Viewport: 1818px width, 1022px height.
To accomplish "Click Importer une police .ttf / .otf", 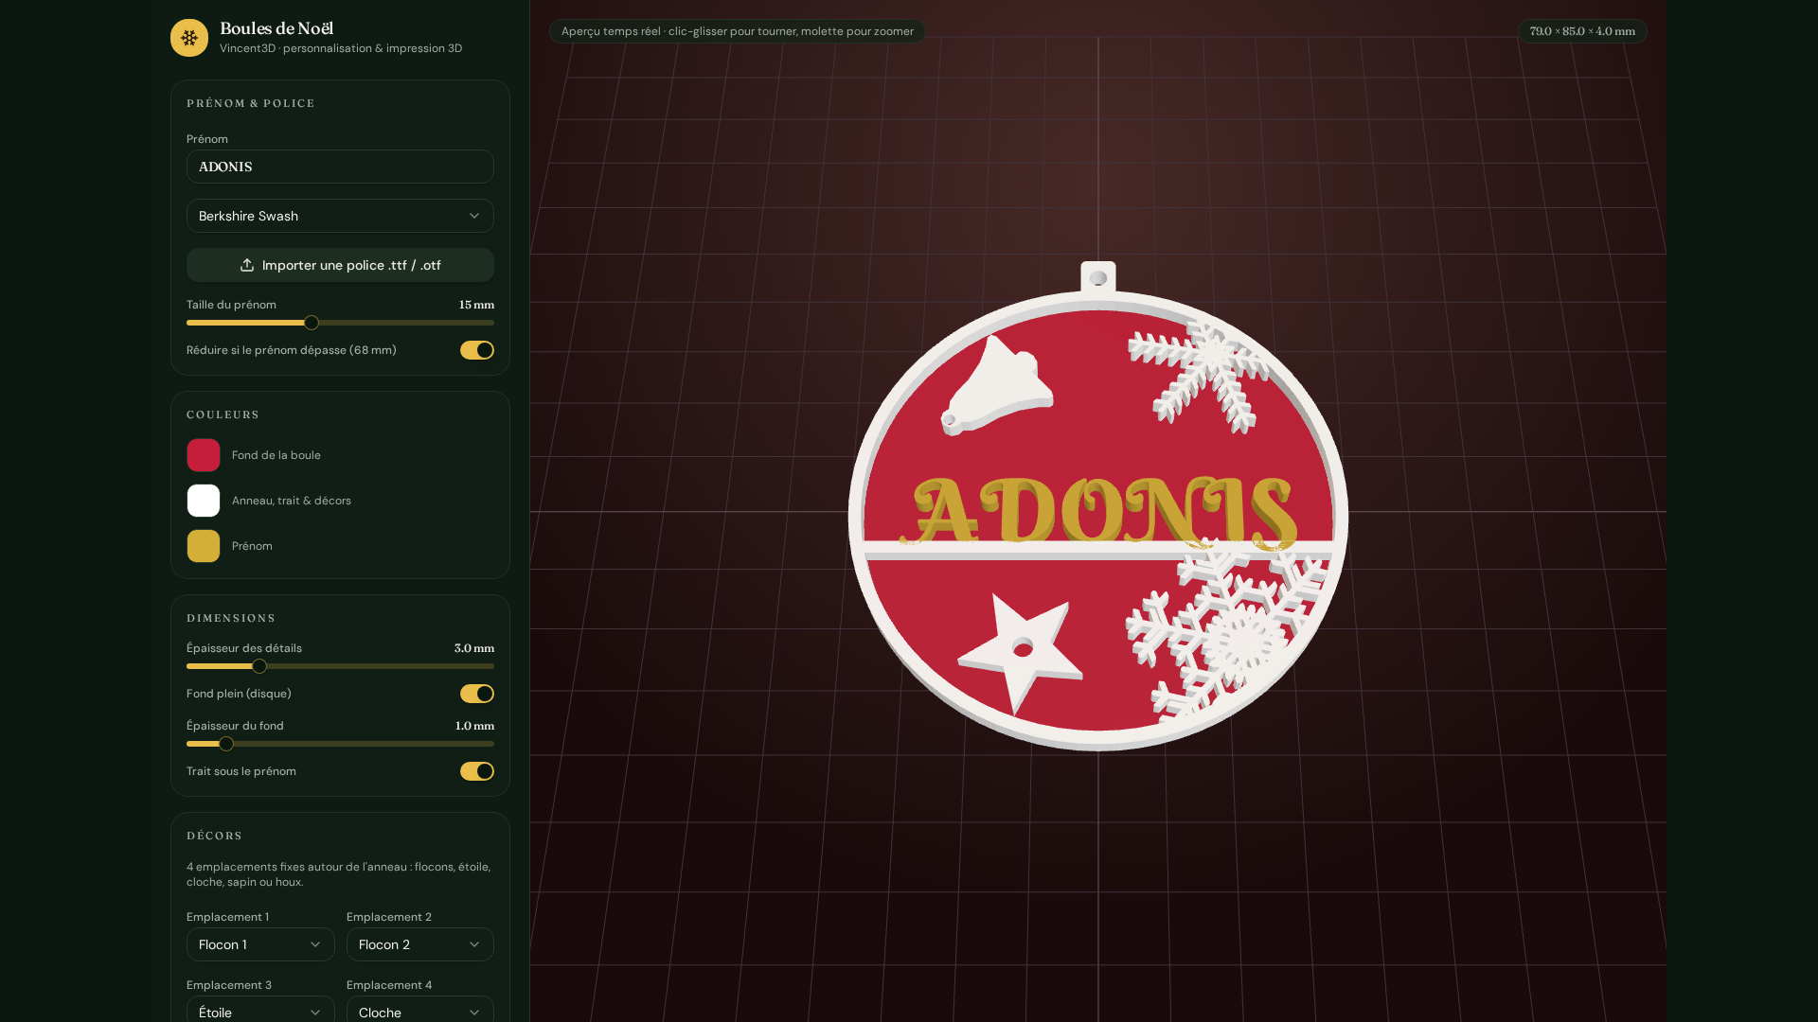I will tap(340, 265).
